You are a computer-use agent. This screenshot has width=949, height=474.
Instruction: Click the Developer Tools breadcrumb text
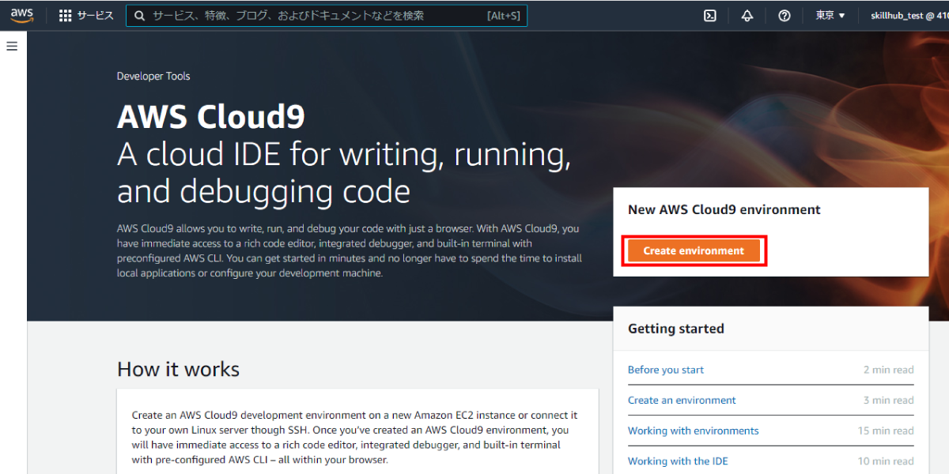click(x=153, y=77)
